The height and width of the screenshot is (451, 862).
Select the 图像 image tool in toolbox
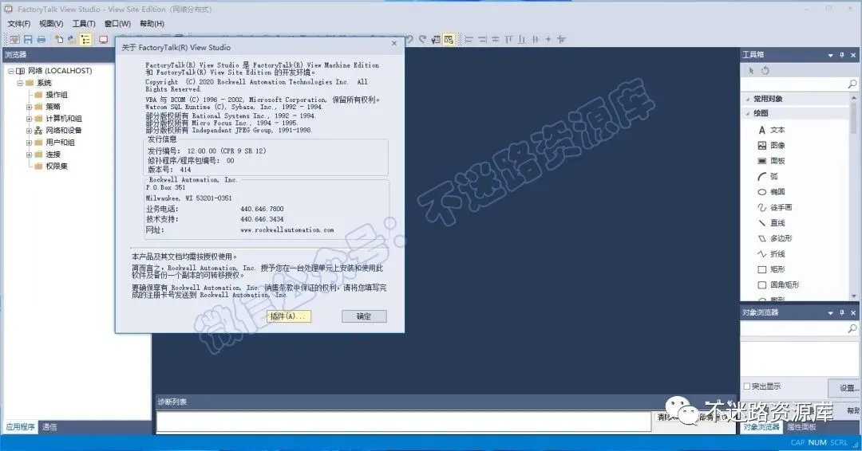point(771,145)
